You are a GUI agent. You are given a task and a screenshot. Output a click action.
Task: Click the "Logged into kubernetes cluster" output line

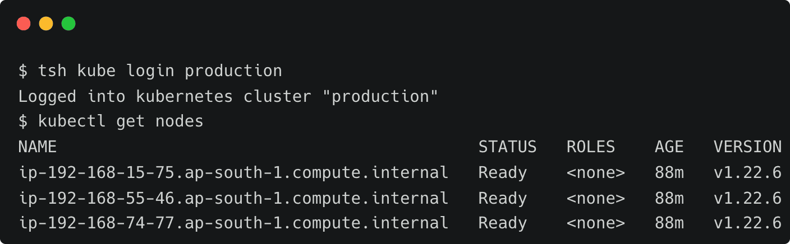tap(228, 96)
